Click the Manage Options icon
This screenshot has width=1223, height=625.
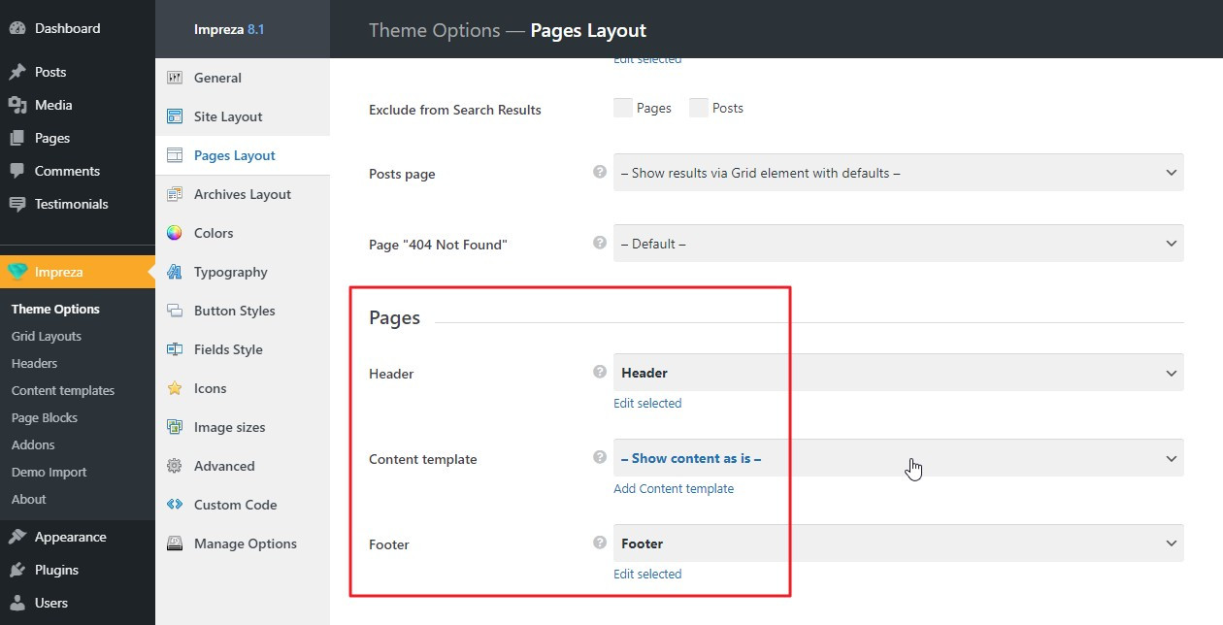175,543
